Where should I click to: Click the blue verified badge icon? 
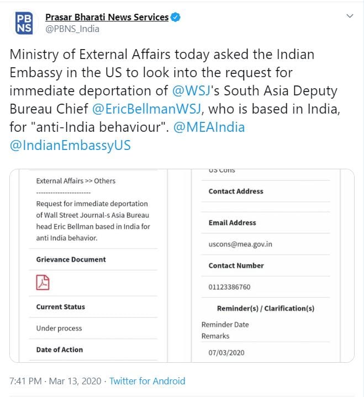175,17
